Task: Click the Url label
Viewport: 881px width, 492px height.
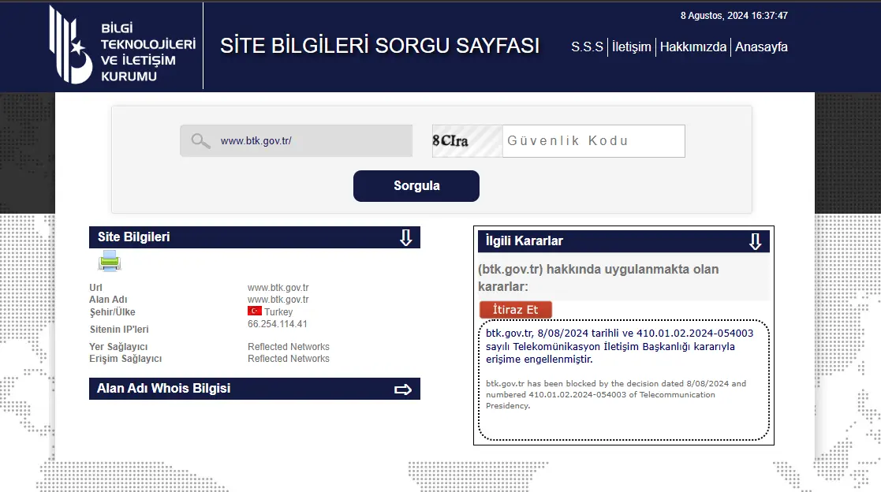Action: coord(95,288)
